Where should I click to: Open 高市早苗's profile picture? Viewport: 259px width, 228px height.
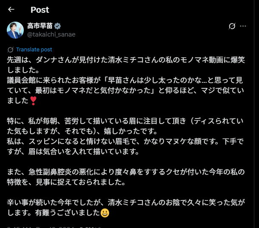coord(15,30)
